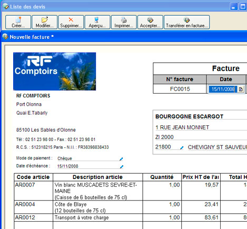Click the Créer toolbar button
Image resolution: width=247 pixels, height=229 pixels.
click(18, 22)
